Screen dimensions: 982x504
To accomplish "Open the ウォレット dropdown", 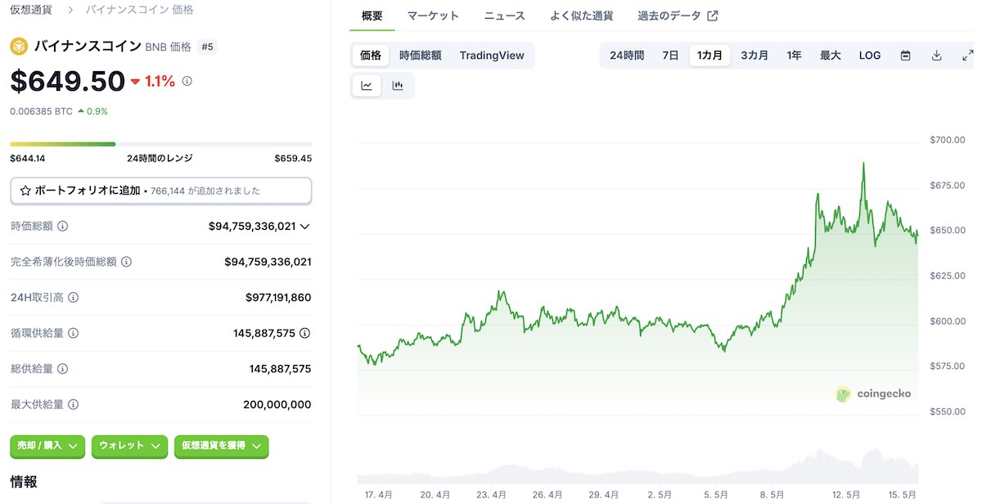I will click(x=129, y=446).
